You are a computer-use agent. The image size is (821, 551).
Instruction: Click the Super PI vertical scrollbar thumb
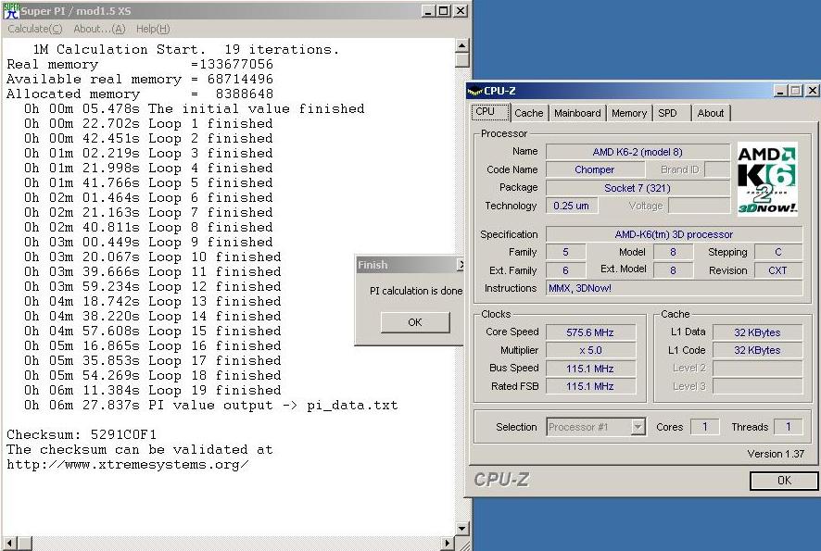point(461,59)
